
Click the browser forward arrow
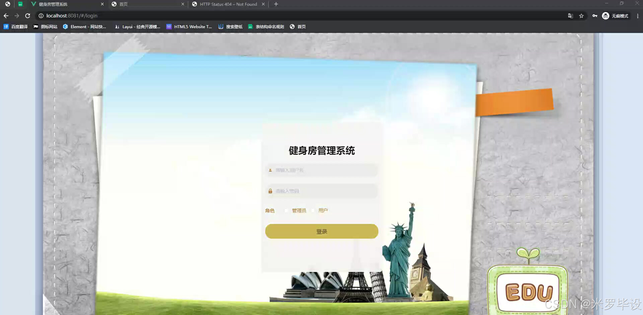point(17,16)
